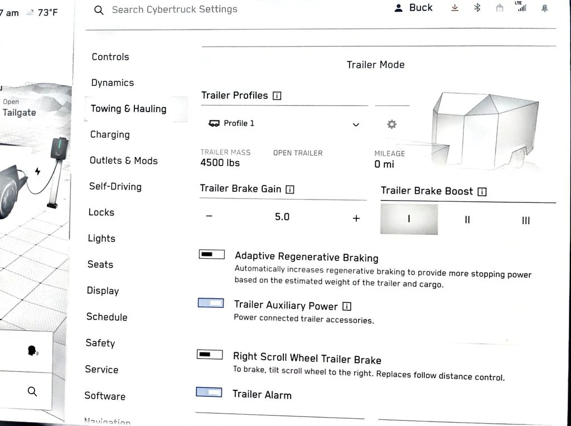Tap the trailer 3D illustration
Screen dimensions: 571x426
[485, 131]
